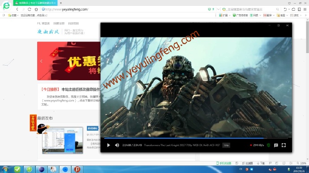This screenshot has width=309, height=173.
Task: Click the 手机浏览器 status bar item
Action: point(223,163)
